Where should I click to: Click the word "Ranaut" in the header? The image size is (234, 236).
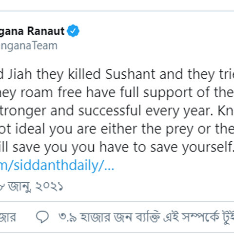46,31
